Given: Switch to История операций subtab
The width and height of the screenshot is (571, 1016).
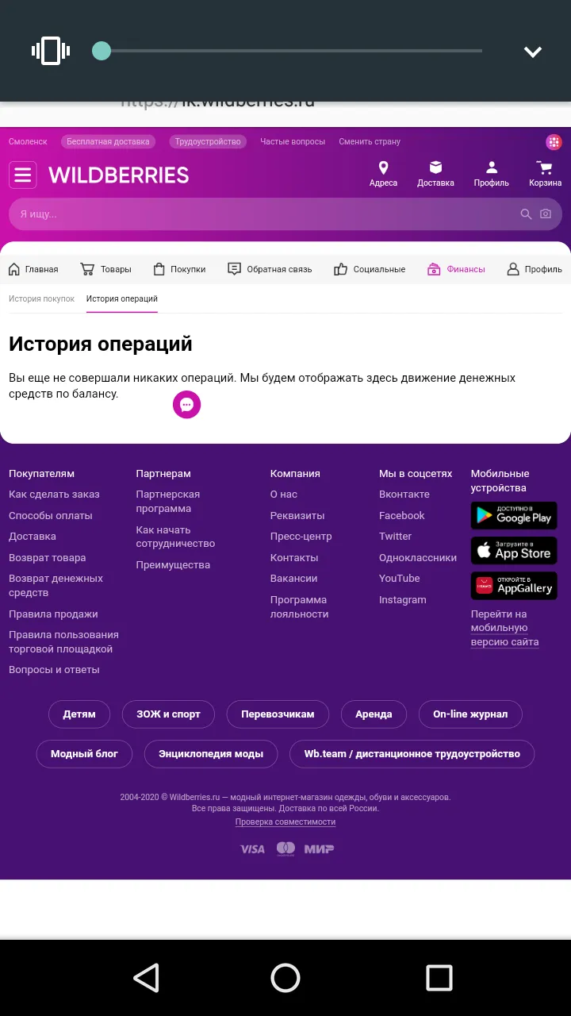Looking at the screenshot, I should [122, 299].
